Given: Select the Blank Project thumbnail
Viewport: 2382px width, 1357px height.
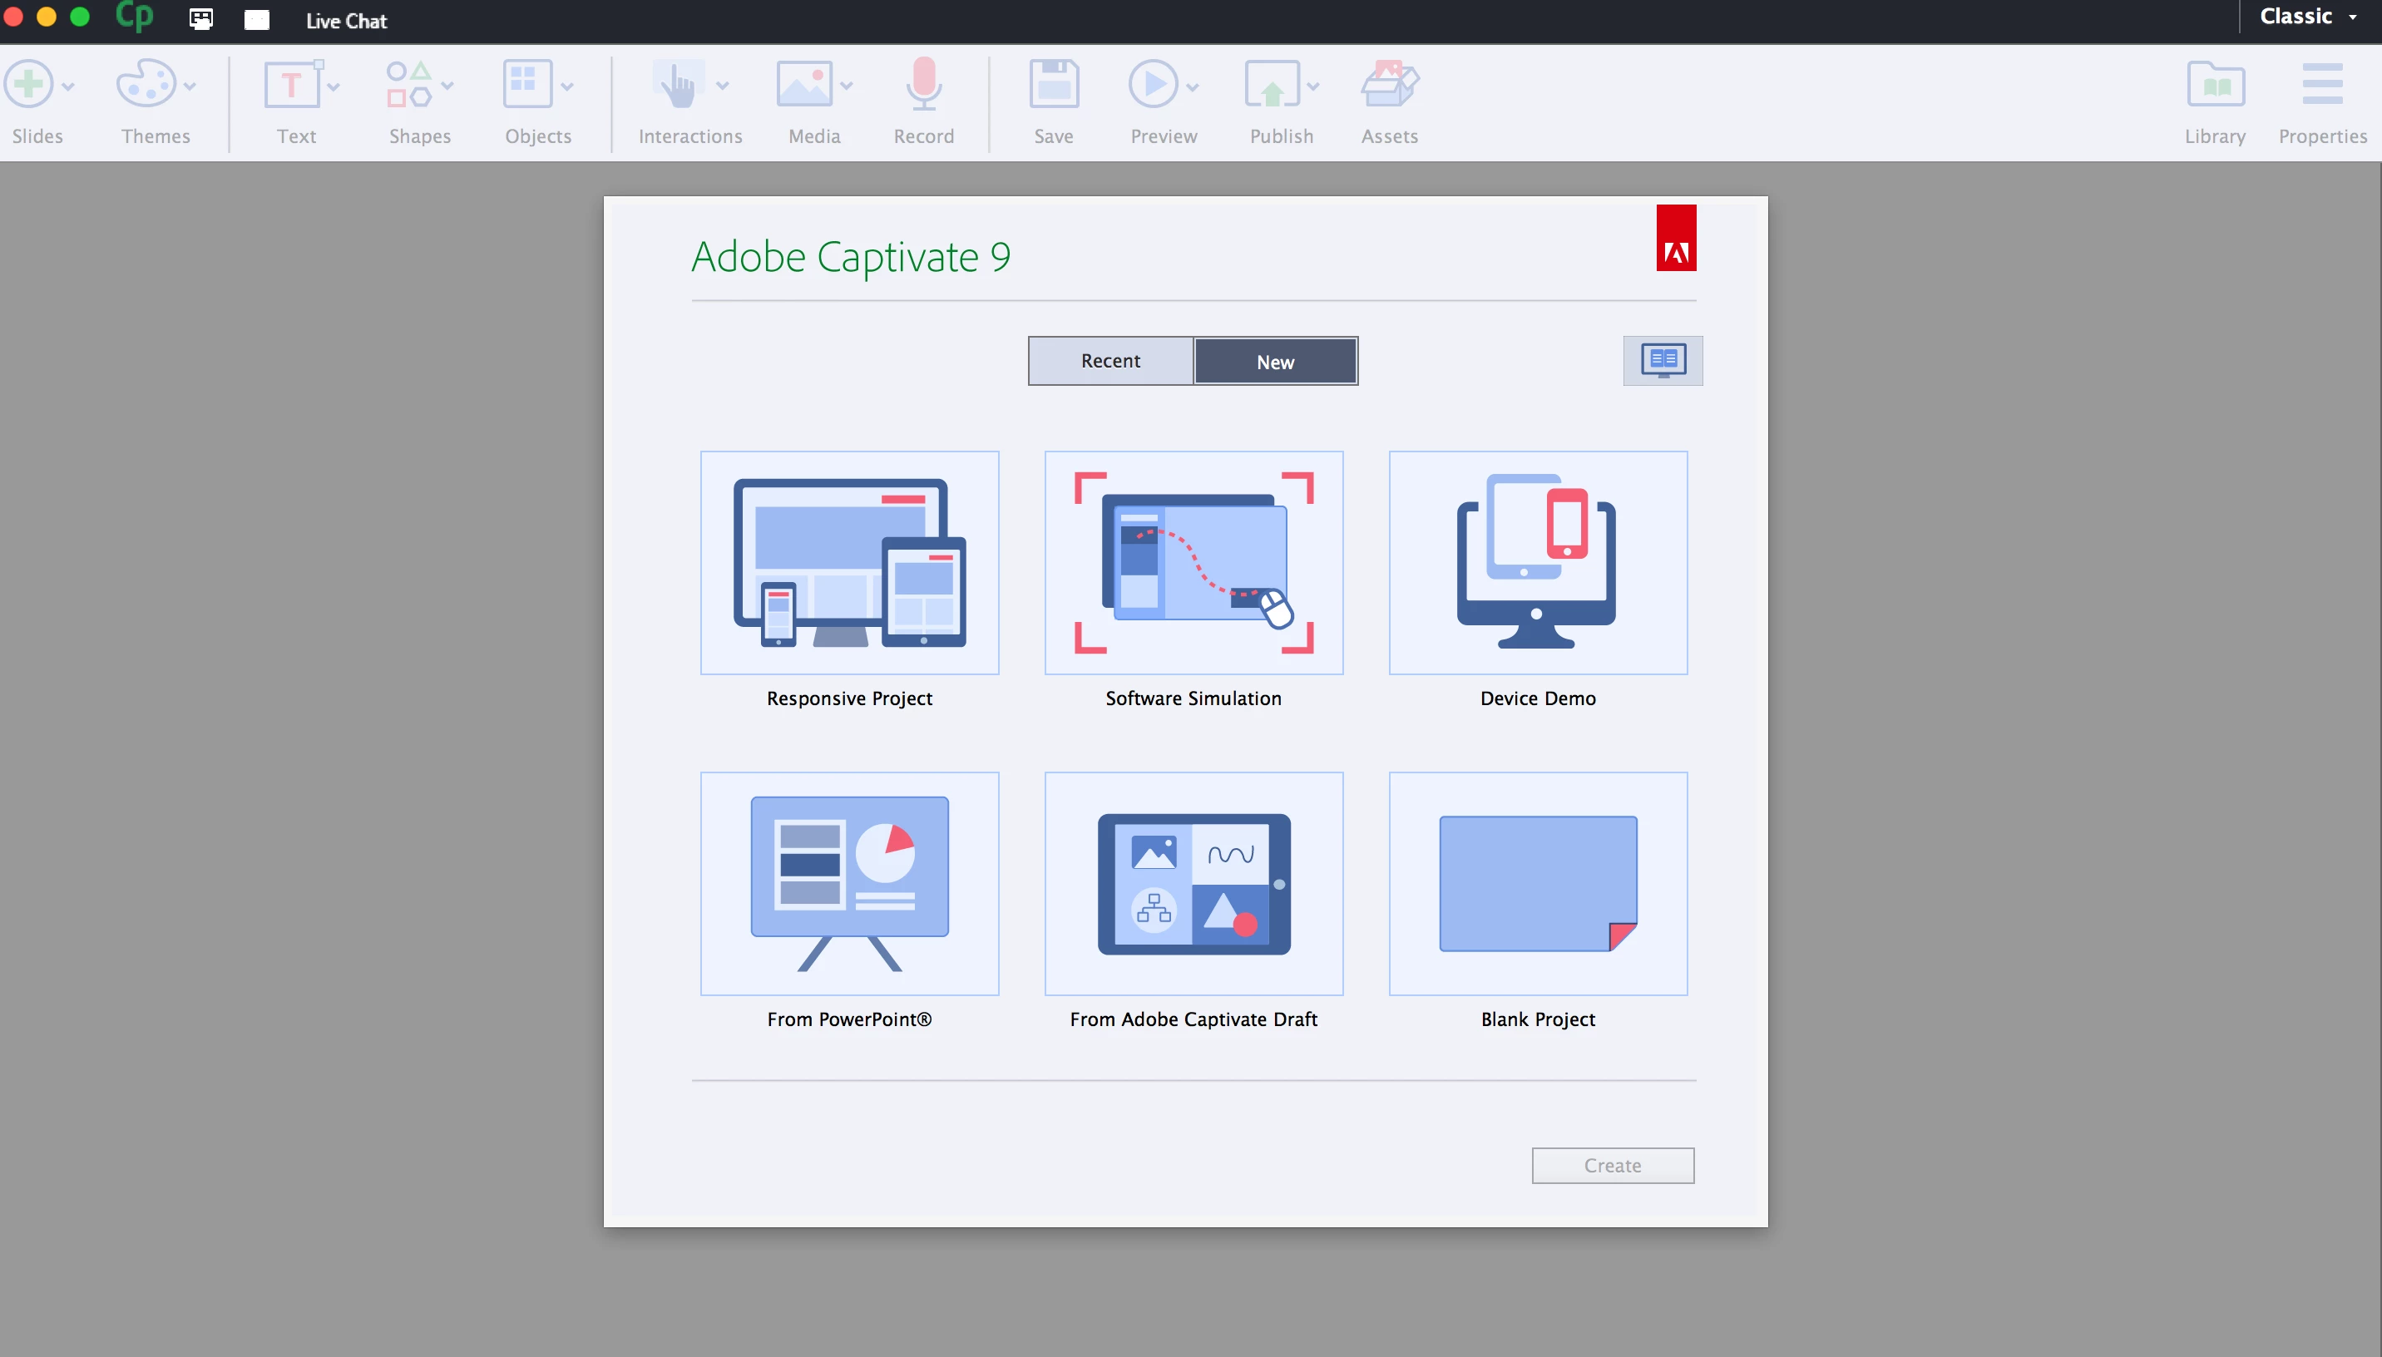Looking at the screenshot, I should (1538, 884).
